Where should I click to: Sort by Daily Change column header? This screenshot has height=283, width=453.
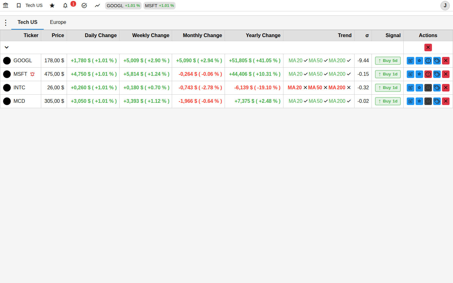click(x=93, y=36)
